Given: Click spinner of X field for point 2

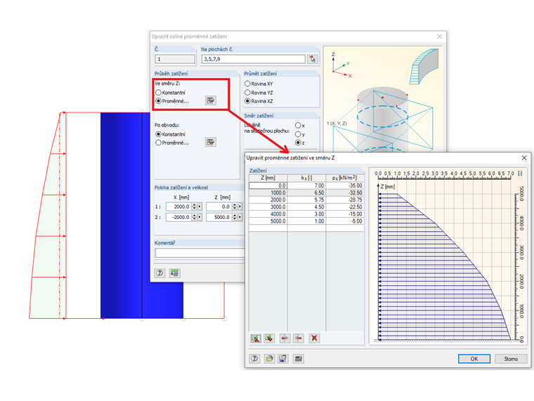Looking at the screenshot, I should click(x=194, y=217).
